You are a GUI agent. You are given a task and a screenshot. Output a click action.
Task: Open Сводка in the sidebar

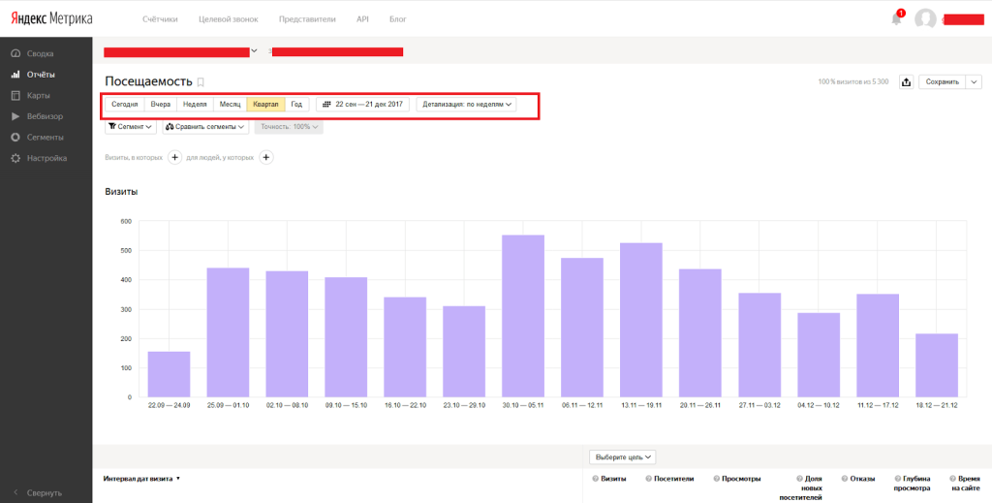click(40, 53)
